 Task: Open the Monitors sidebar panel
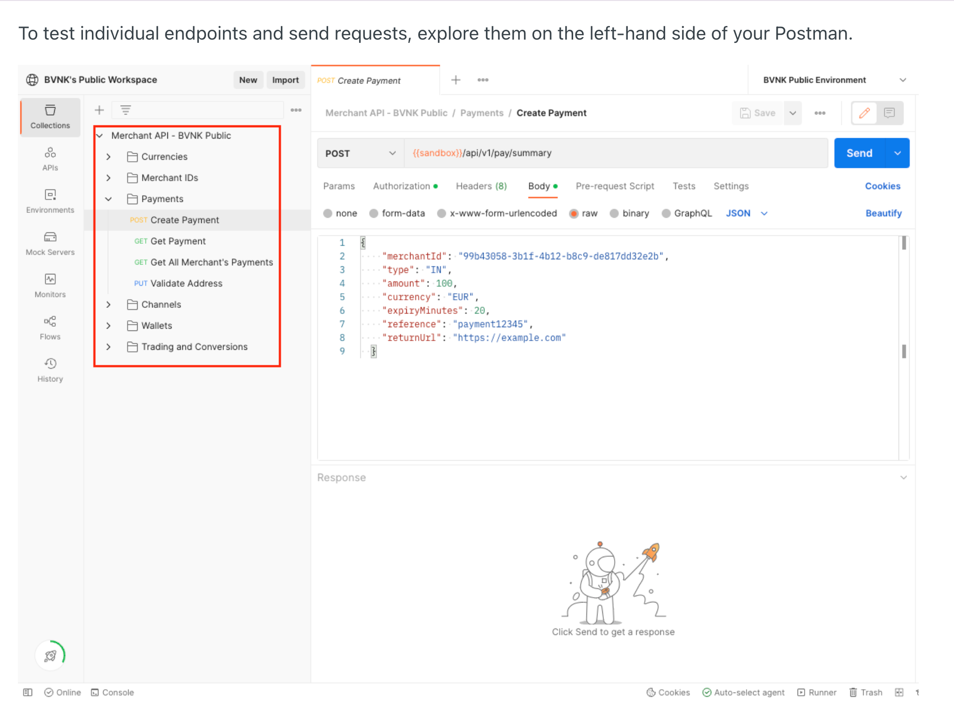[50, 286]
